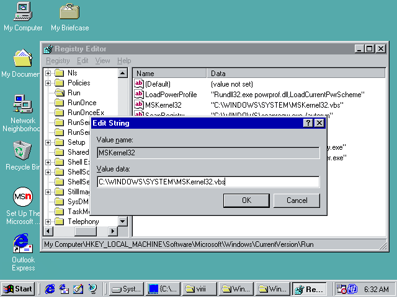Screen dimensions: 397x297
Task: Open the Recycle Bin icon
Action: pos(22,150)
